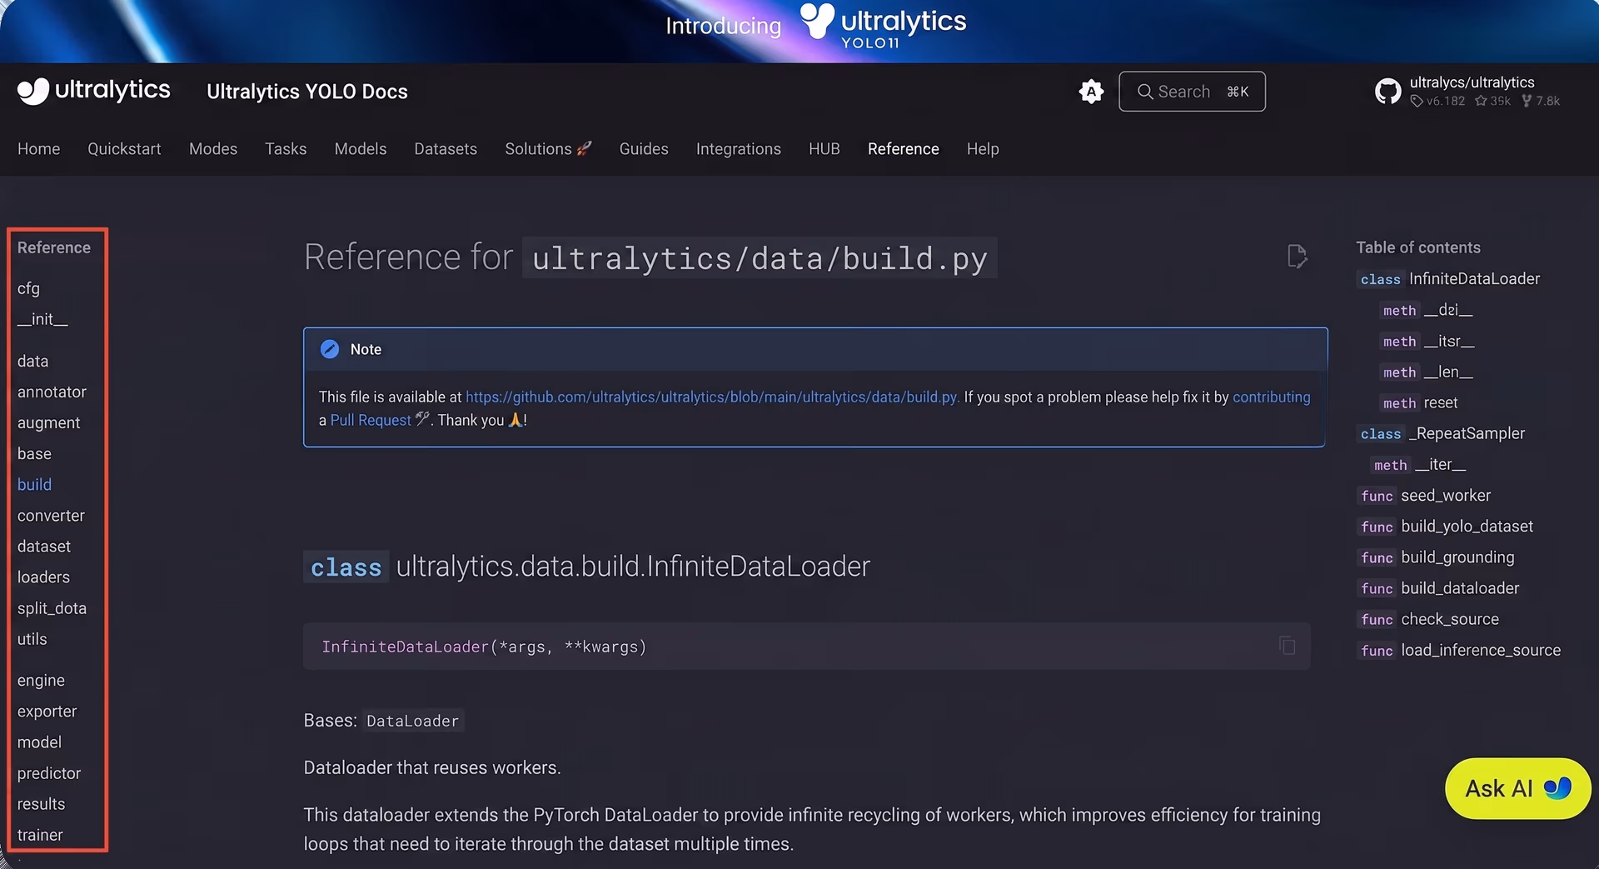Jump to meth __len__ in contents
This screenshot has height=869, width=1599.
[x=1427, y=372]
